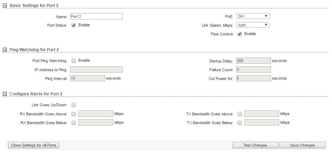Screen dimensions: 332x155
Task: Open the PoE voltage dropdown
Action: (x=253, y=16)
